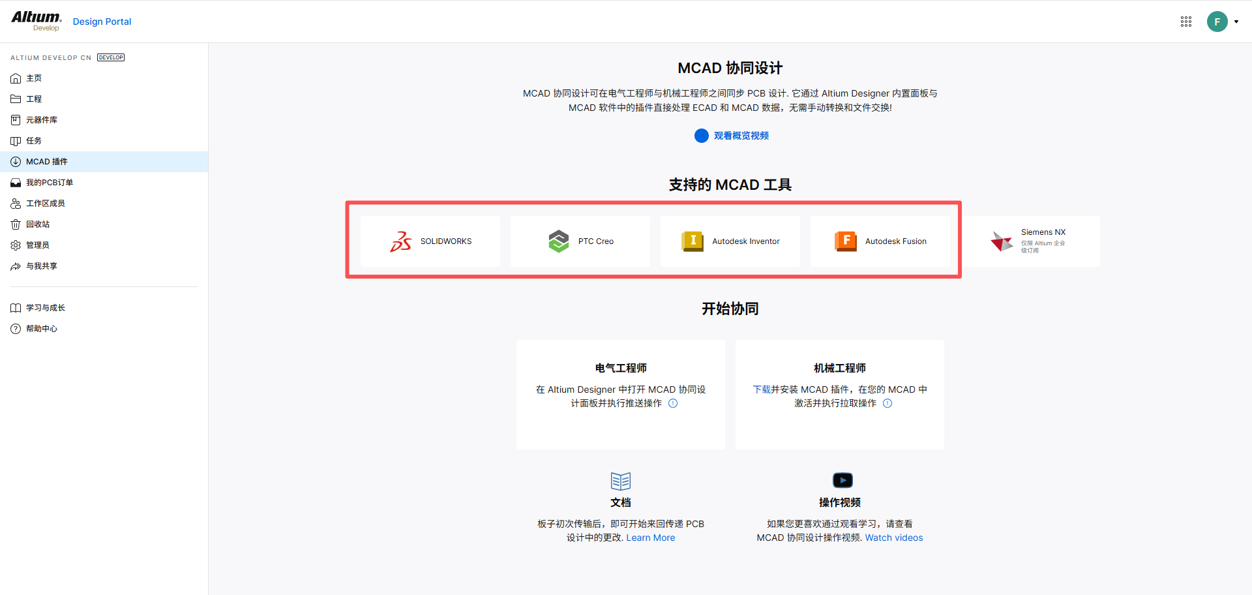This screenshot has width=1252, height=595.
Task: Click the 帮助中心 question mark icon
Action: click(x=16, y=329)
